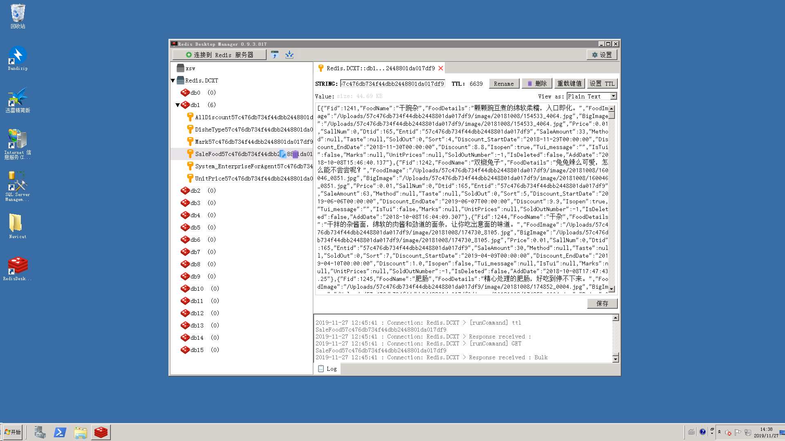Screen dimensions: 785x441
Task: Select the Internet Information Services shortcut
Action: coord(18,144)
